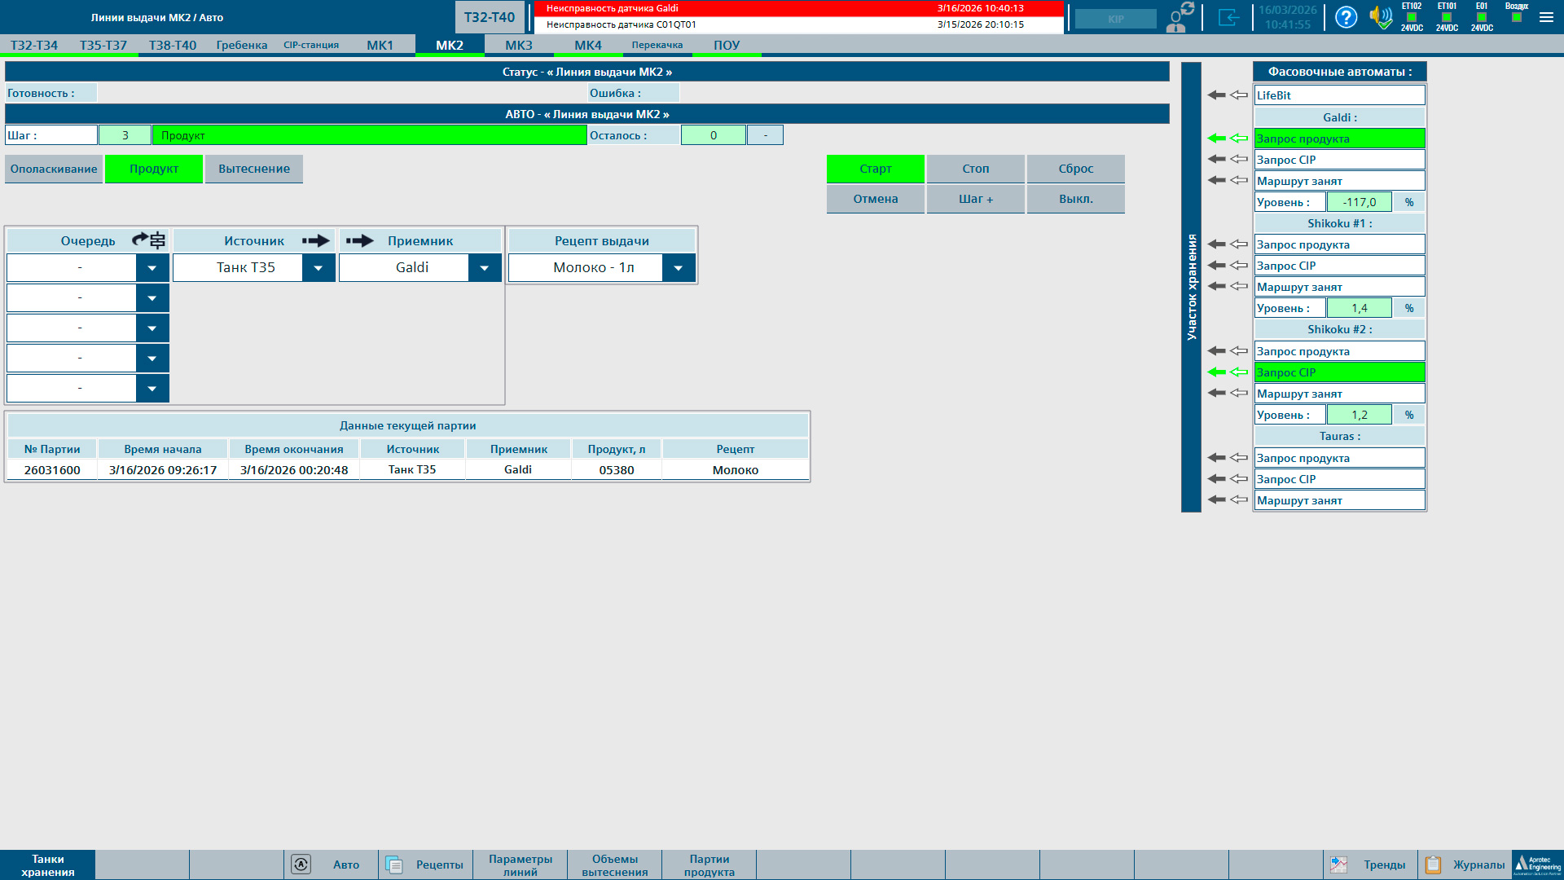Click the E01 24VDC status indicator

[x=1482, y=17]
